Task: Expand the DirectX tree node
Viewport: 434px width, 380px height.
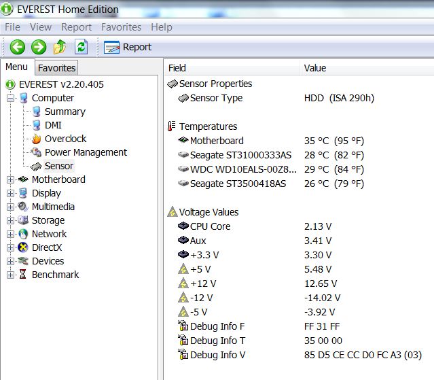Action: pos(10,247)
